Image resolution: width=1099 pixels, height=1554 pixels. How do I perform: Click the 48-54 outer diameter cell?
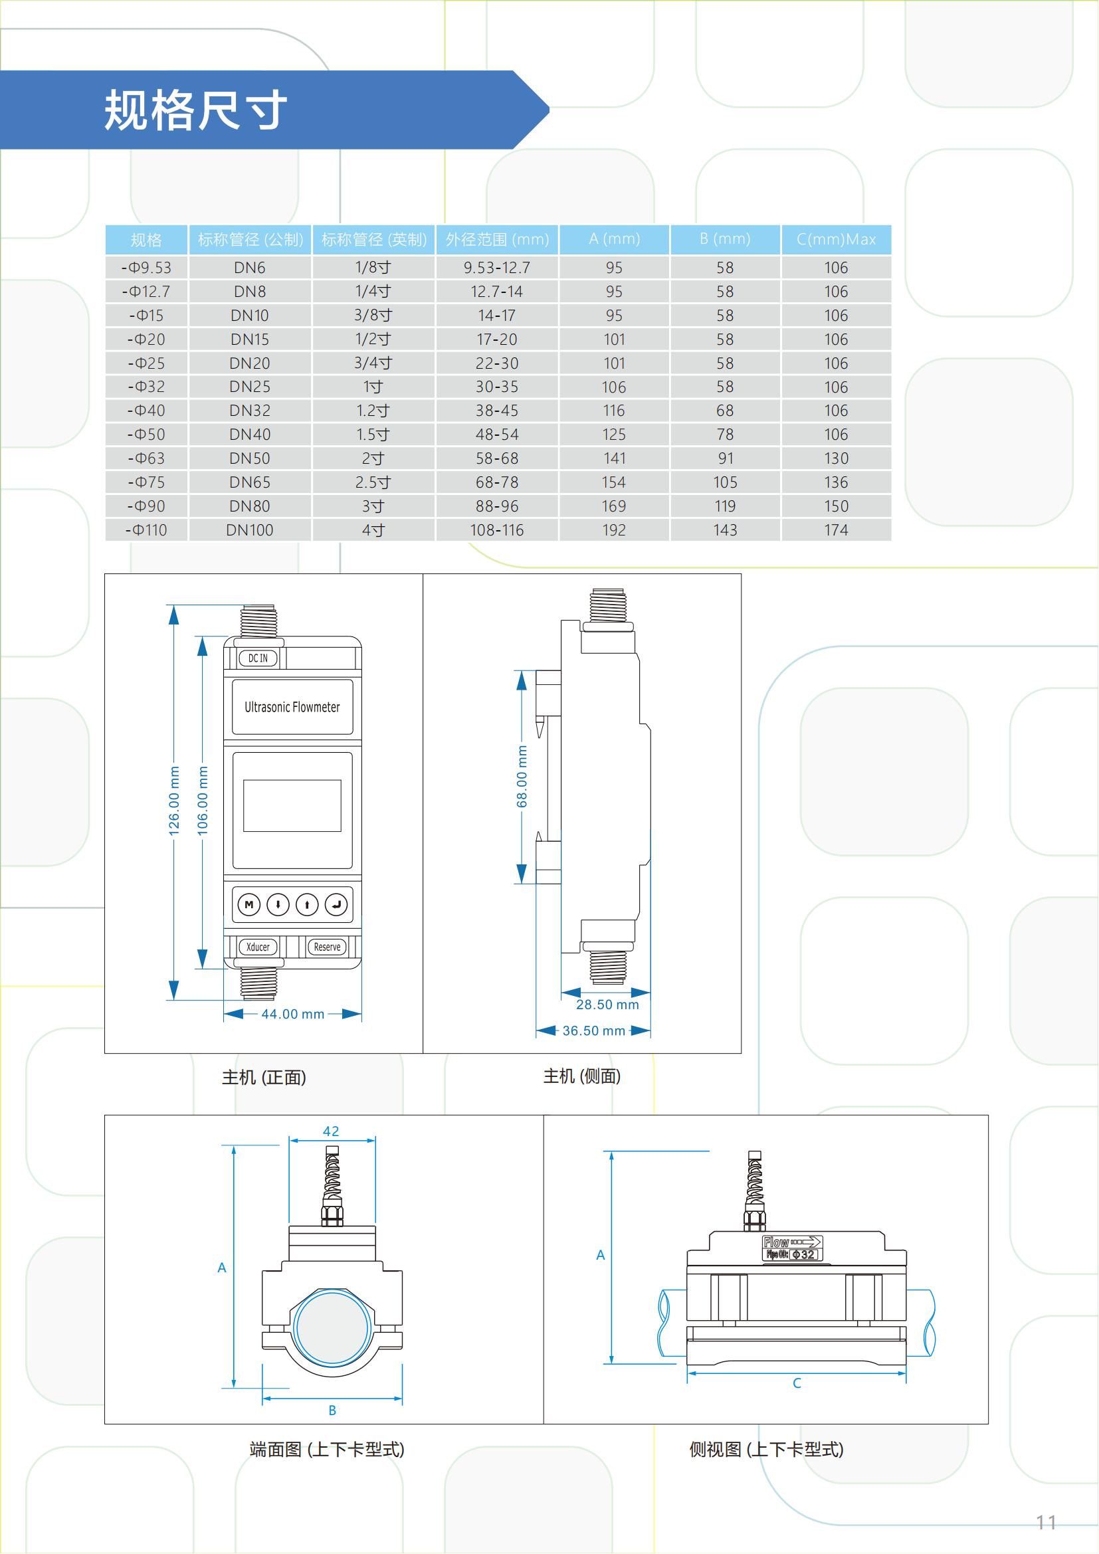497,435
